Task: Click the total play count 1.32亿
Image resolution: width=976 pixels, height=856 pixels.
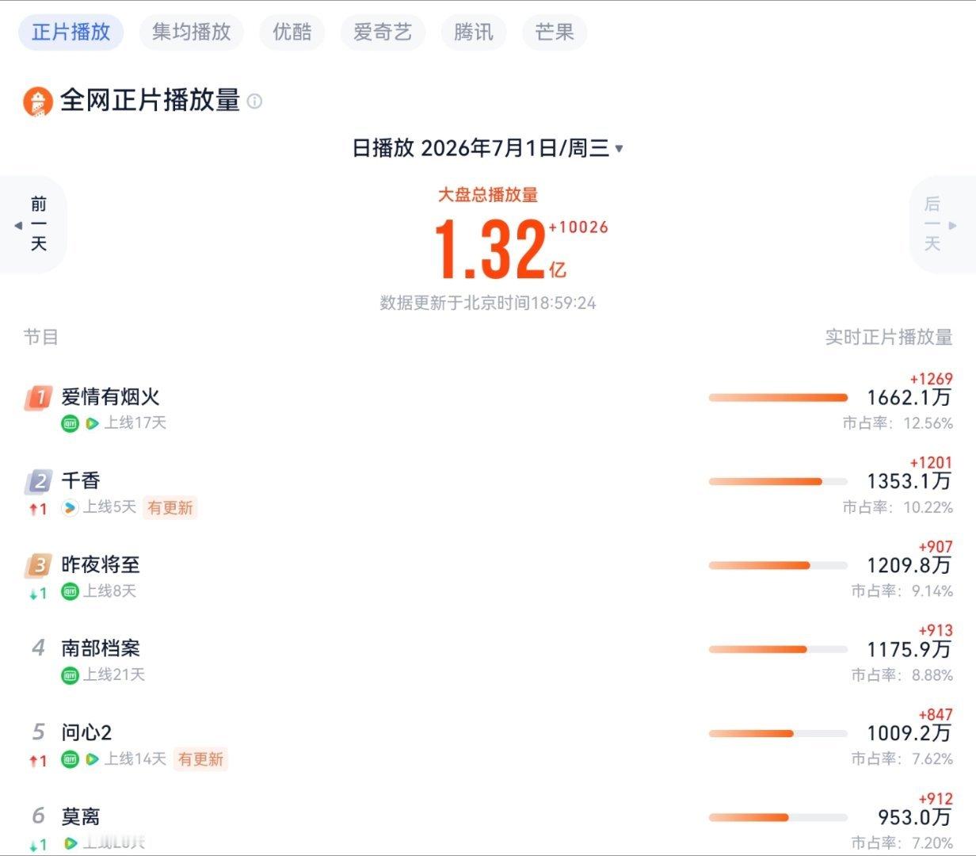Action: tap(500, 250)
